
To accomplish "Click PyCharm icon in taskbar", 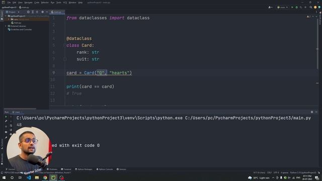I will click(53, 177).
